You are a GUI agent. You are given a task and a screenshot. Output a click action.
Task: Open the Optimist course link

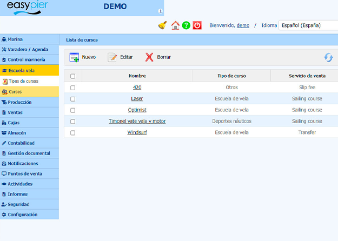[x=137, y=110]
